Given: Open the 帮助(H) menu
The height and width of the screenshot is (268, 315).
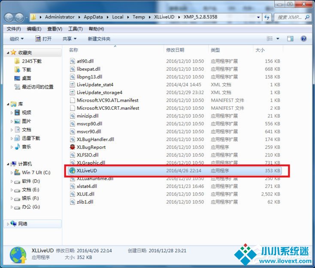Looking at the screenshot, I should pyautogui.click(x=96, y=29).
